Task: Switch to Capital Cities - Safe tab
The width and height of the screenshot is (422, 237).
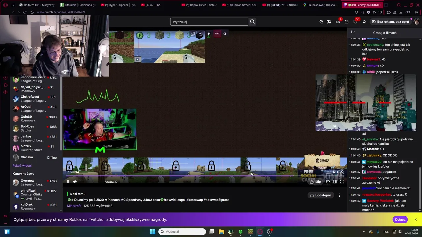Action: pyautogui.click(x=199, y=5)
